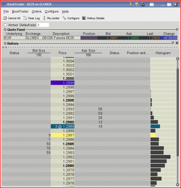The height and width of the screenshot is (188, 181).
Task: Click the yellow histogram bar at 1.2987
Action: tap(153, 135)
